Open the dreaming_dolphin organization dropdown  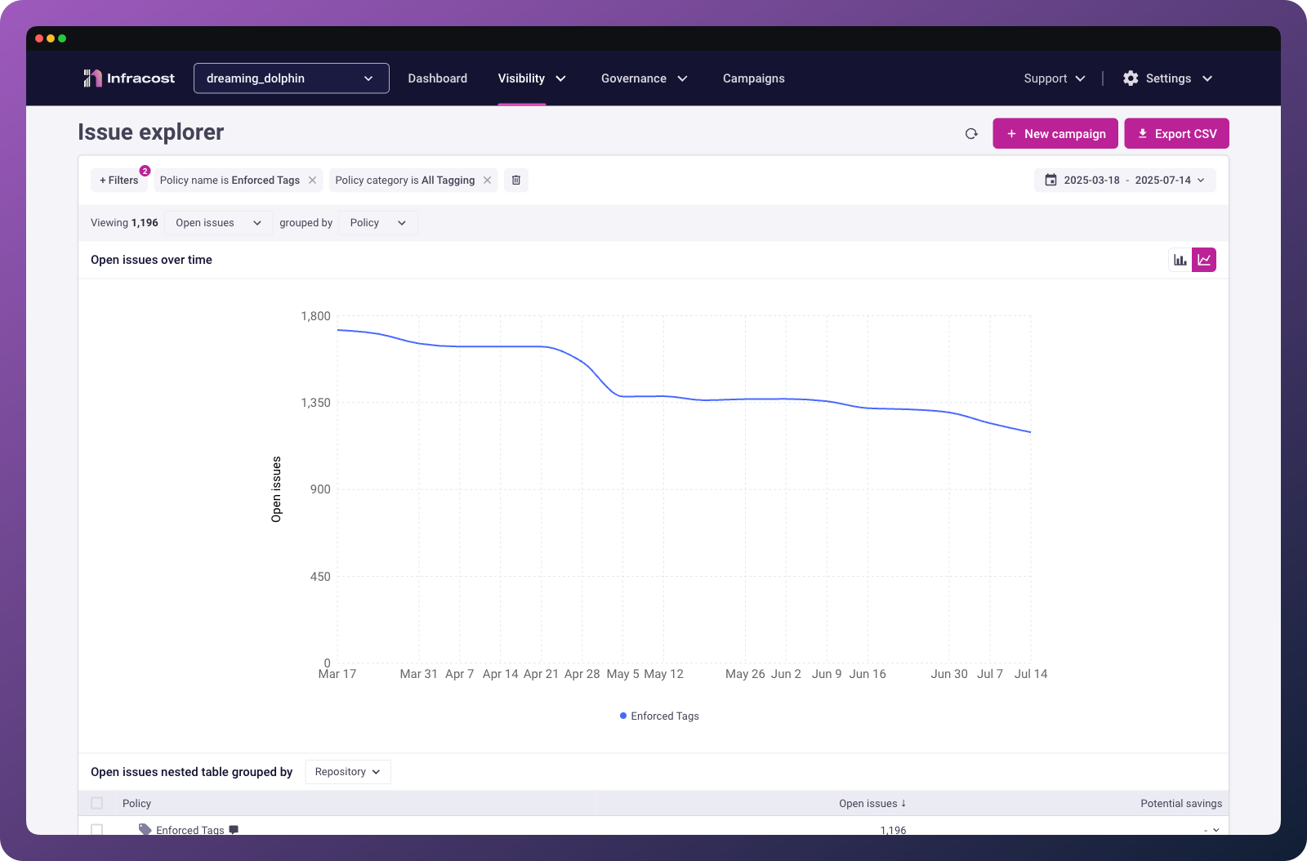click(292, 78)
